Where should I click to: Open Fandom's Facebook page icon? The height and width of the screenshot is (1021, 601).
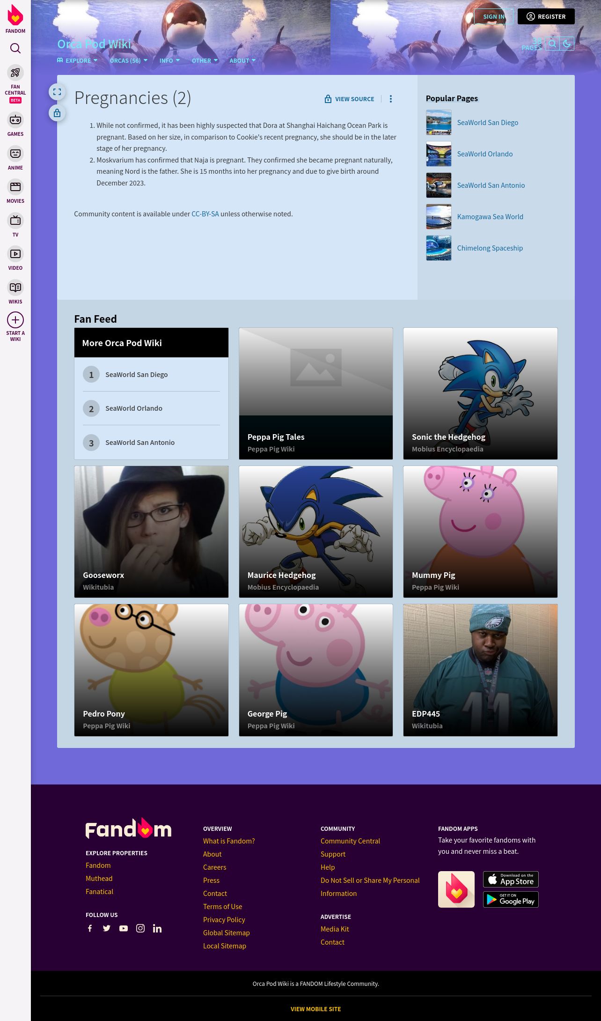click(x=90, y=928)
